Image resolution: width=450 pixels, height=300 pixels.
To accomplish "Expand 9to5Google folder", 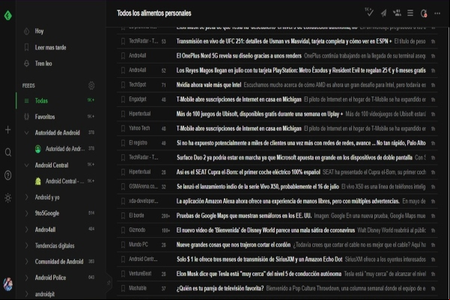I will click(27, 213).
